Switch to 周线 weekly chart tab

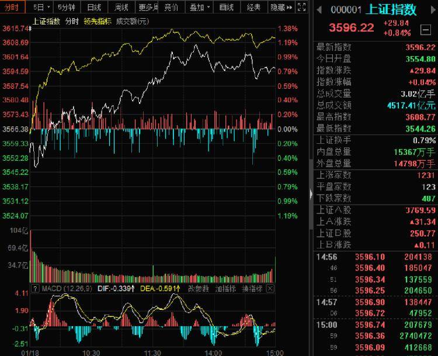click(x=121, y=7)
